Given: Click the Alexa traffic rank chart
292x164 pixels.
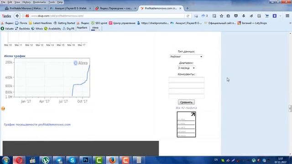Looking at the screenshot, I should (52, 77).
